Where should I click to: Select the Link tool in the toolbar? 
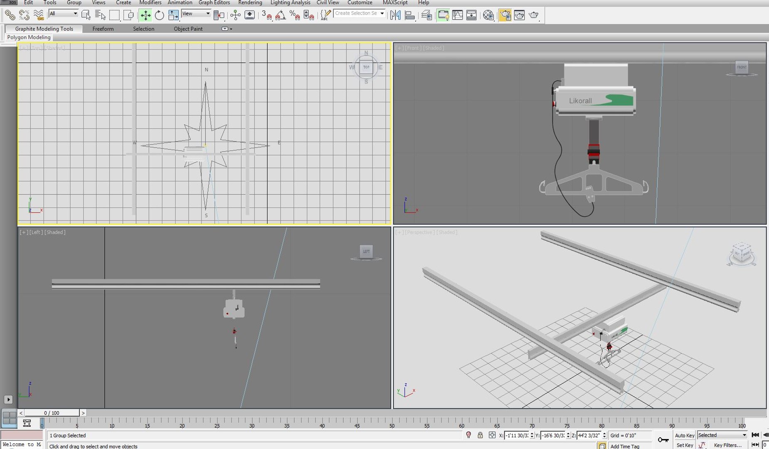(10, 15)
